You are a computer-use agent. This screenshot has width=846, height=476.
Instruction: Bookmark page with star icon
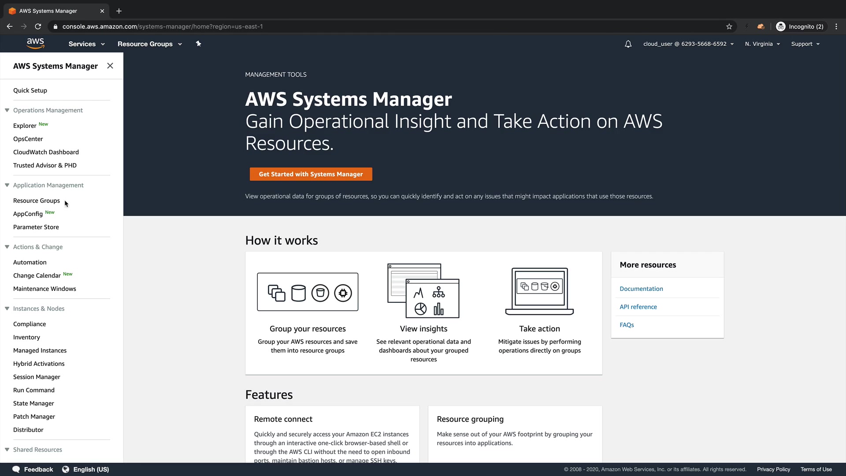point(729,26)
